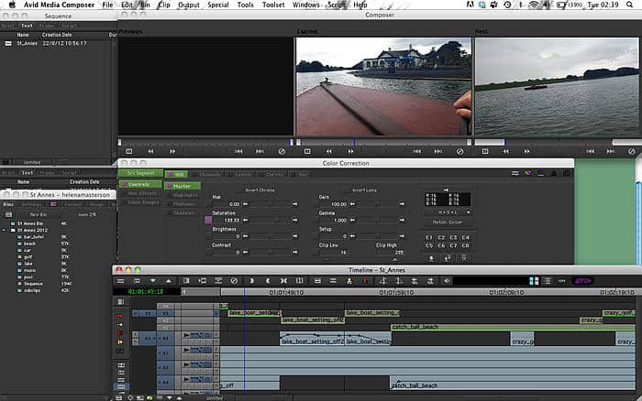Click the Add Edit icon in timeline toolbar

[x=299, y=281]
